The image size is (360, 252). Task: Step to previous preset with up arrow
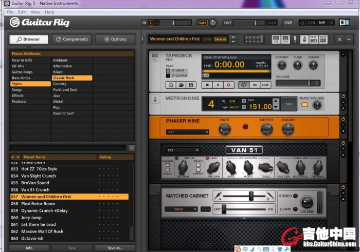(x=233, y=37)
